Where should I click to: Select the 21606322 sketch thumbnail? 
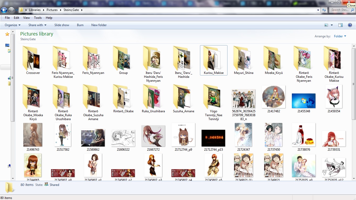pyautogui.click(x=123, y=138)
